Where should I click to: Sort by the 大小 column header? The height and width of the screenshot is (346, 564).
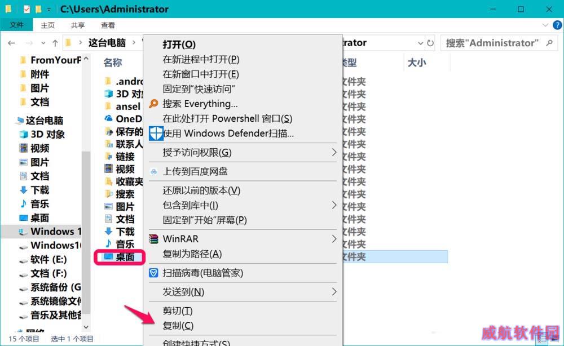coord(417,63)
